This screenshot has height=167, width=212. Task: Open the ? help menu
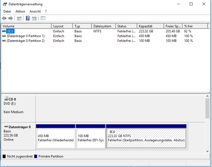(46, 11)
